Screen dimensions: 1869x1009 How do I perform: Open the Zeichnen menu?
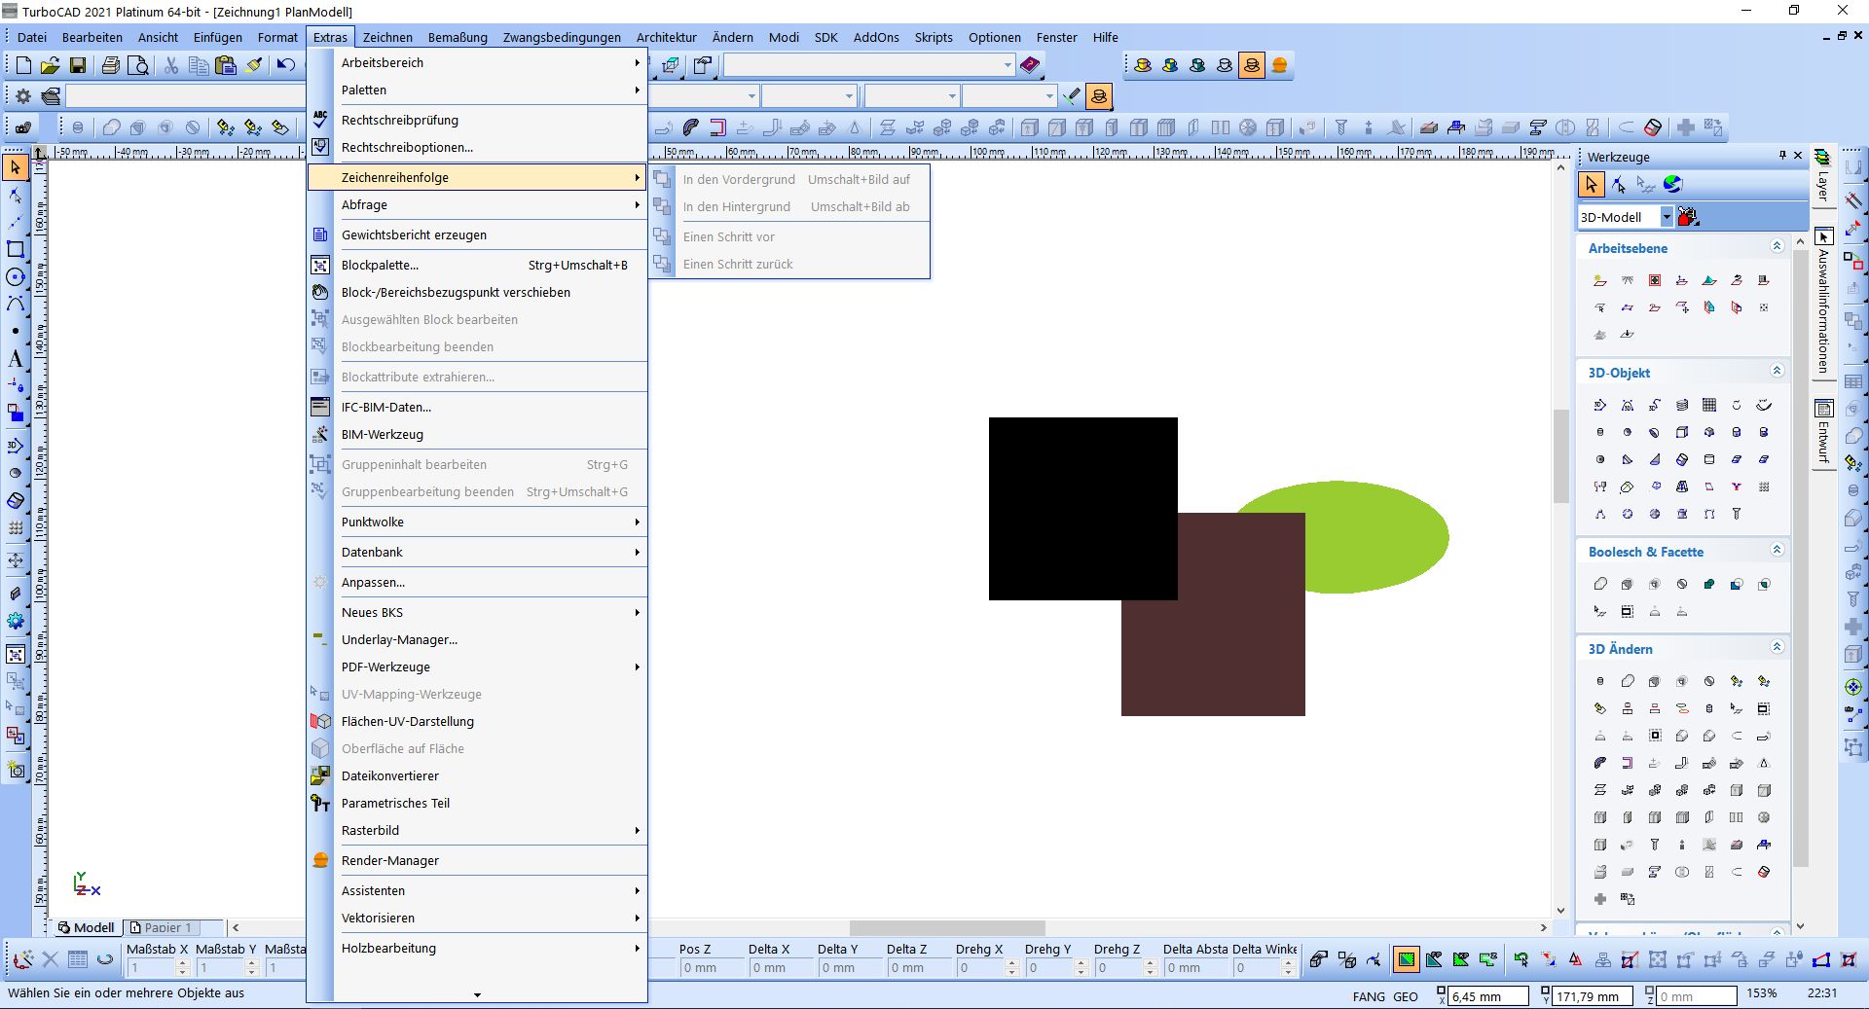[387, 37]
